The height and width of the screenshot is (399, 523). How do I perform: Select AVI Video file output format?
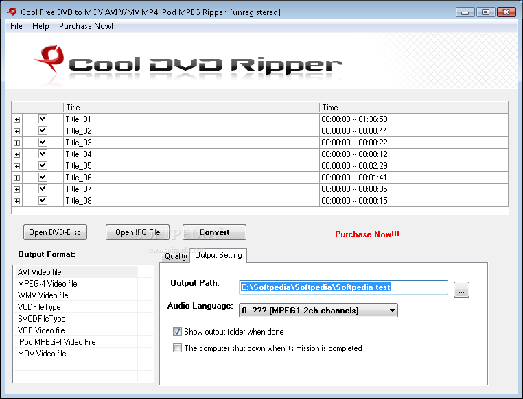pyautogui.click(x=77, y=272)
